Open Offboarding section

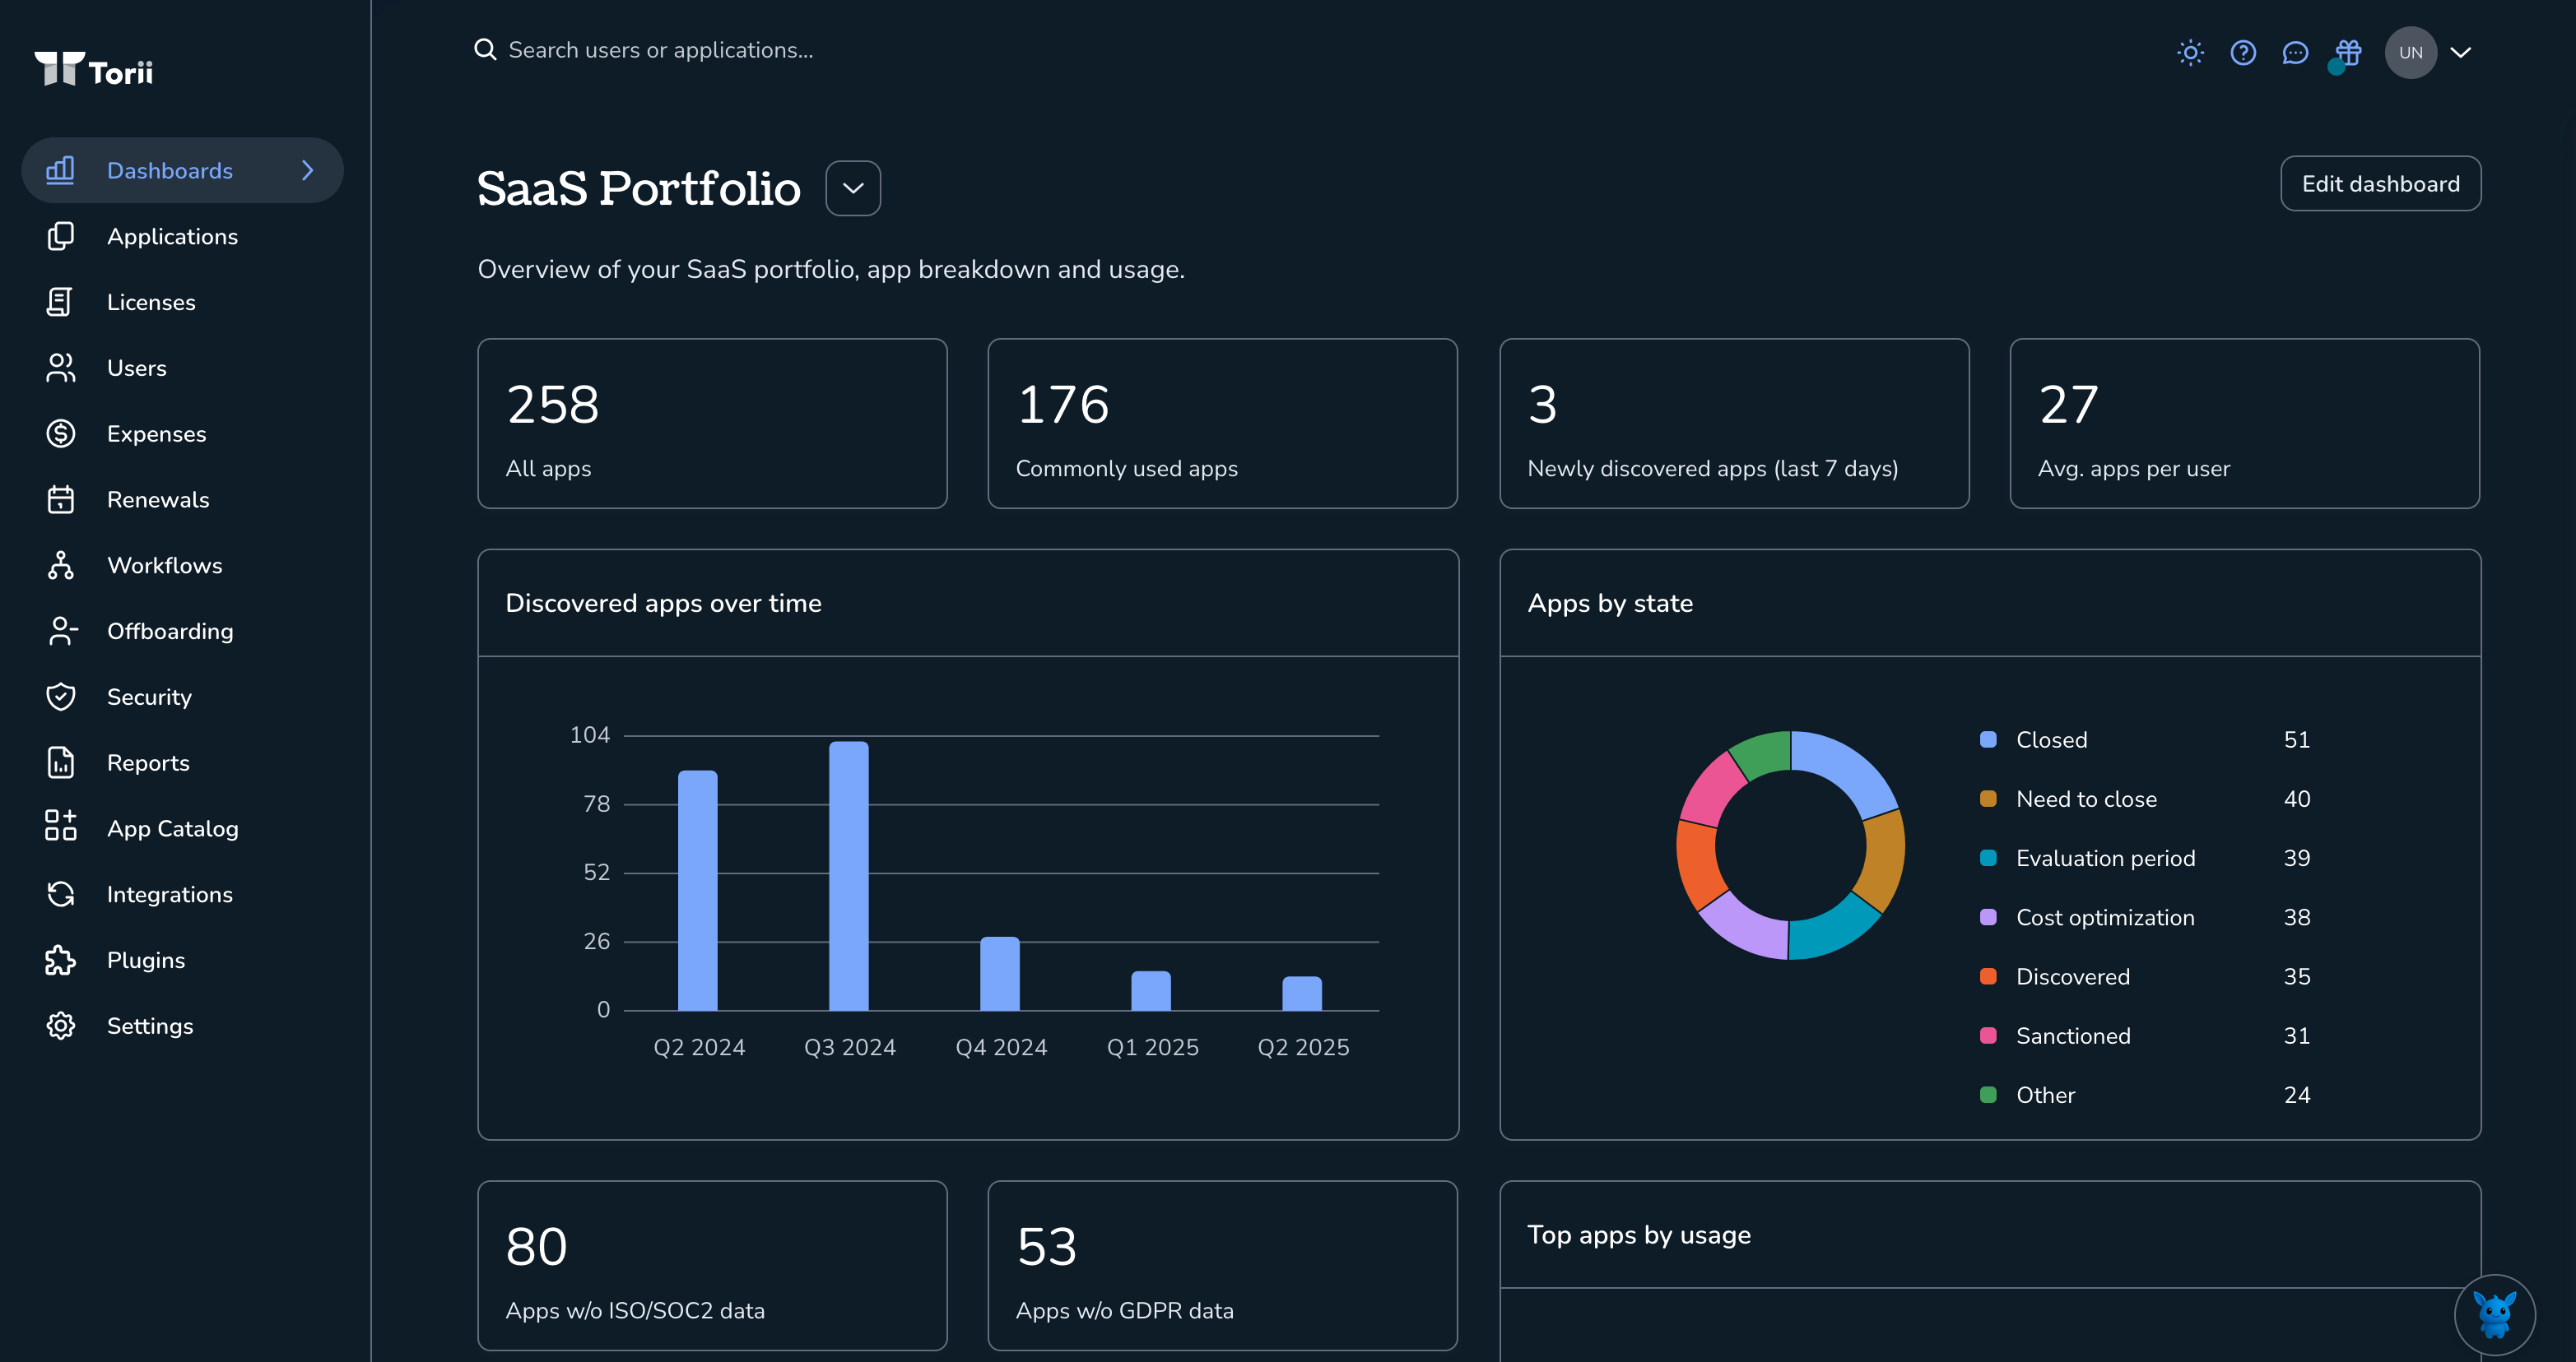point(170,632)
